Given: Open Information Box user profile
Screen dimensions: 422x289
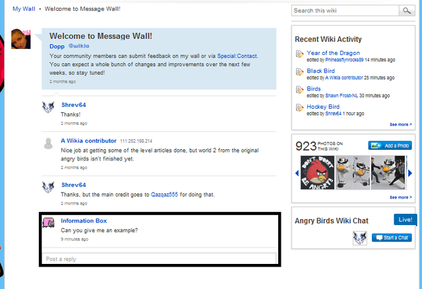Looking at the screenshot, I should coord(84,220).
